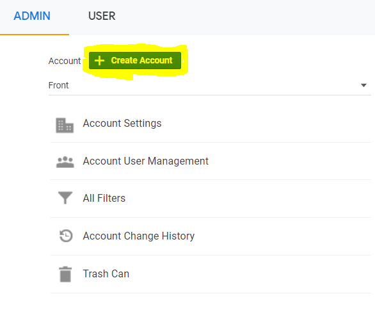Click the Account Settings building icon
The image size is (375, 326).
(x=65, y=125)
